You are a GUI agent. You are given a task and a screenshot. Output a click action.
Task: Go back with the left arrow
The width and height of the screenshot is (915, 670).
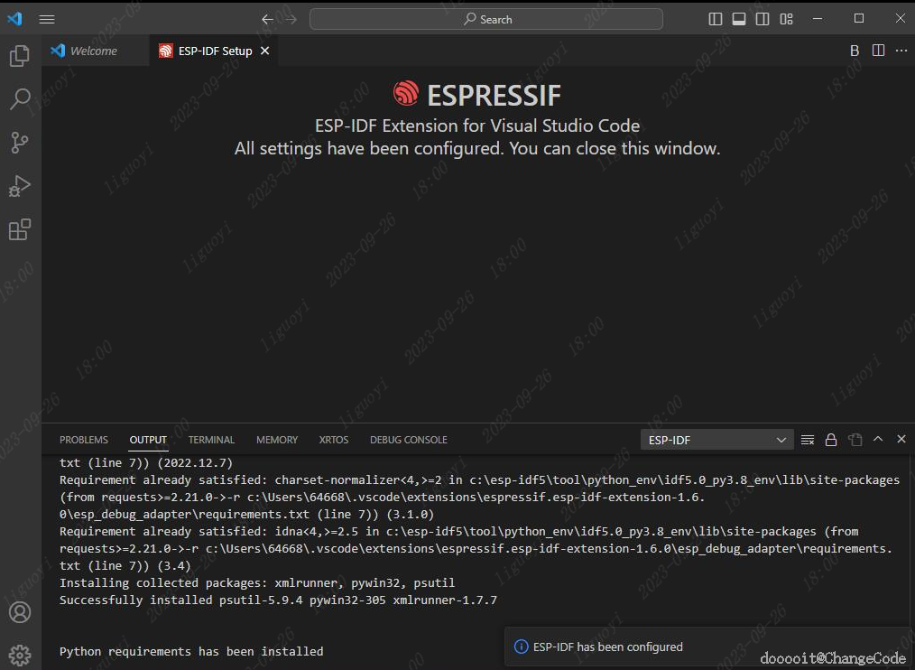[267, 19]
